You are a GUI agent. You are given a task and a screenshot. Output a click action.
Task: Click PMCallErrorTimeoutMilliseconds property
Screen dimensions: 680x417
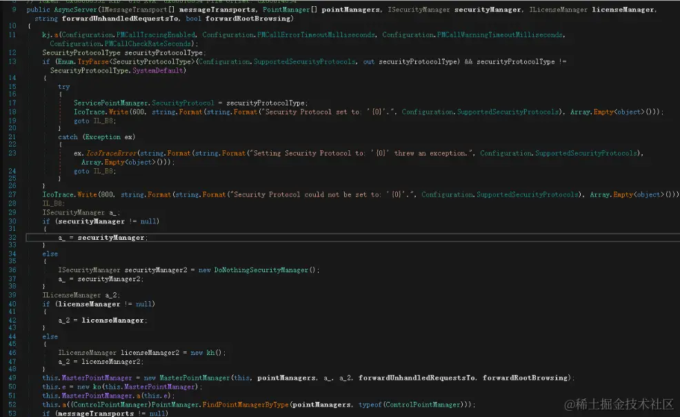coord(316,34)
